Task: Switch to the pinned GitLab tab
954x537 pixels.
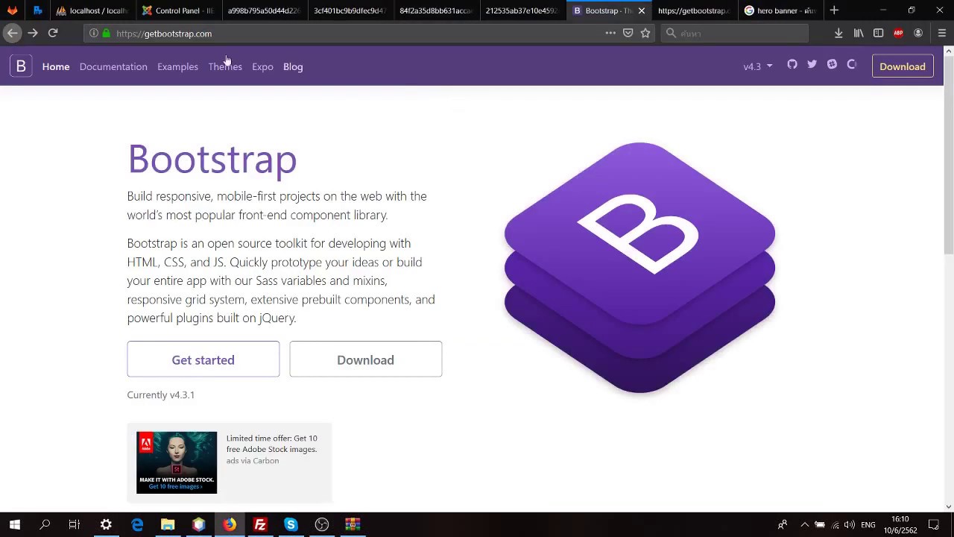Action: coord(12,10)
